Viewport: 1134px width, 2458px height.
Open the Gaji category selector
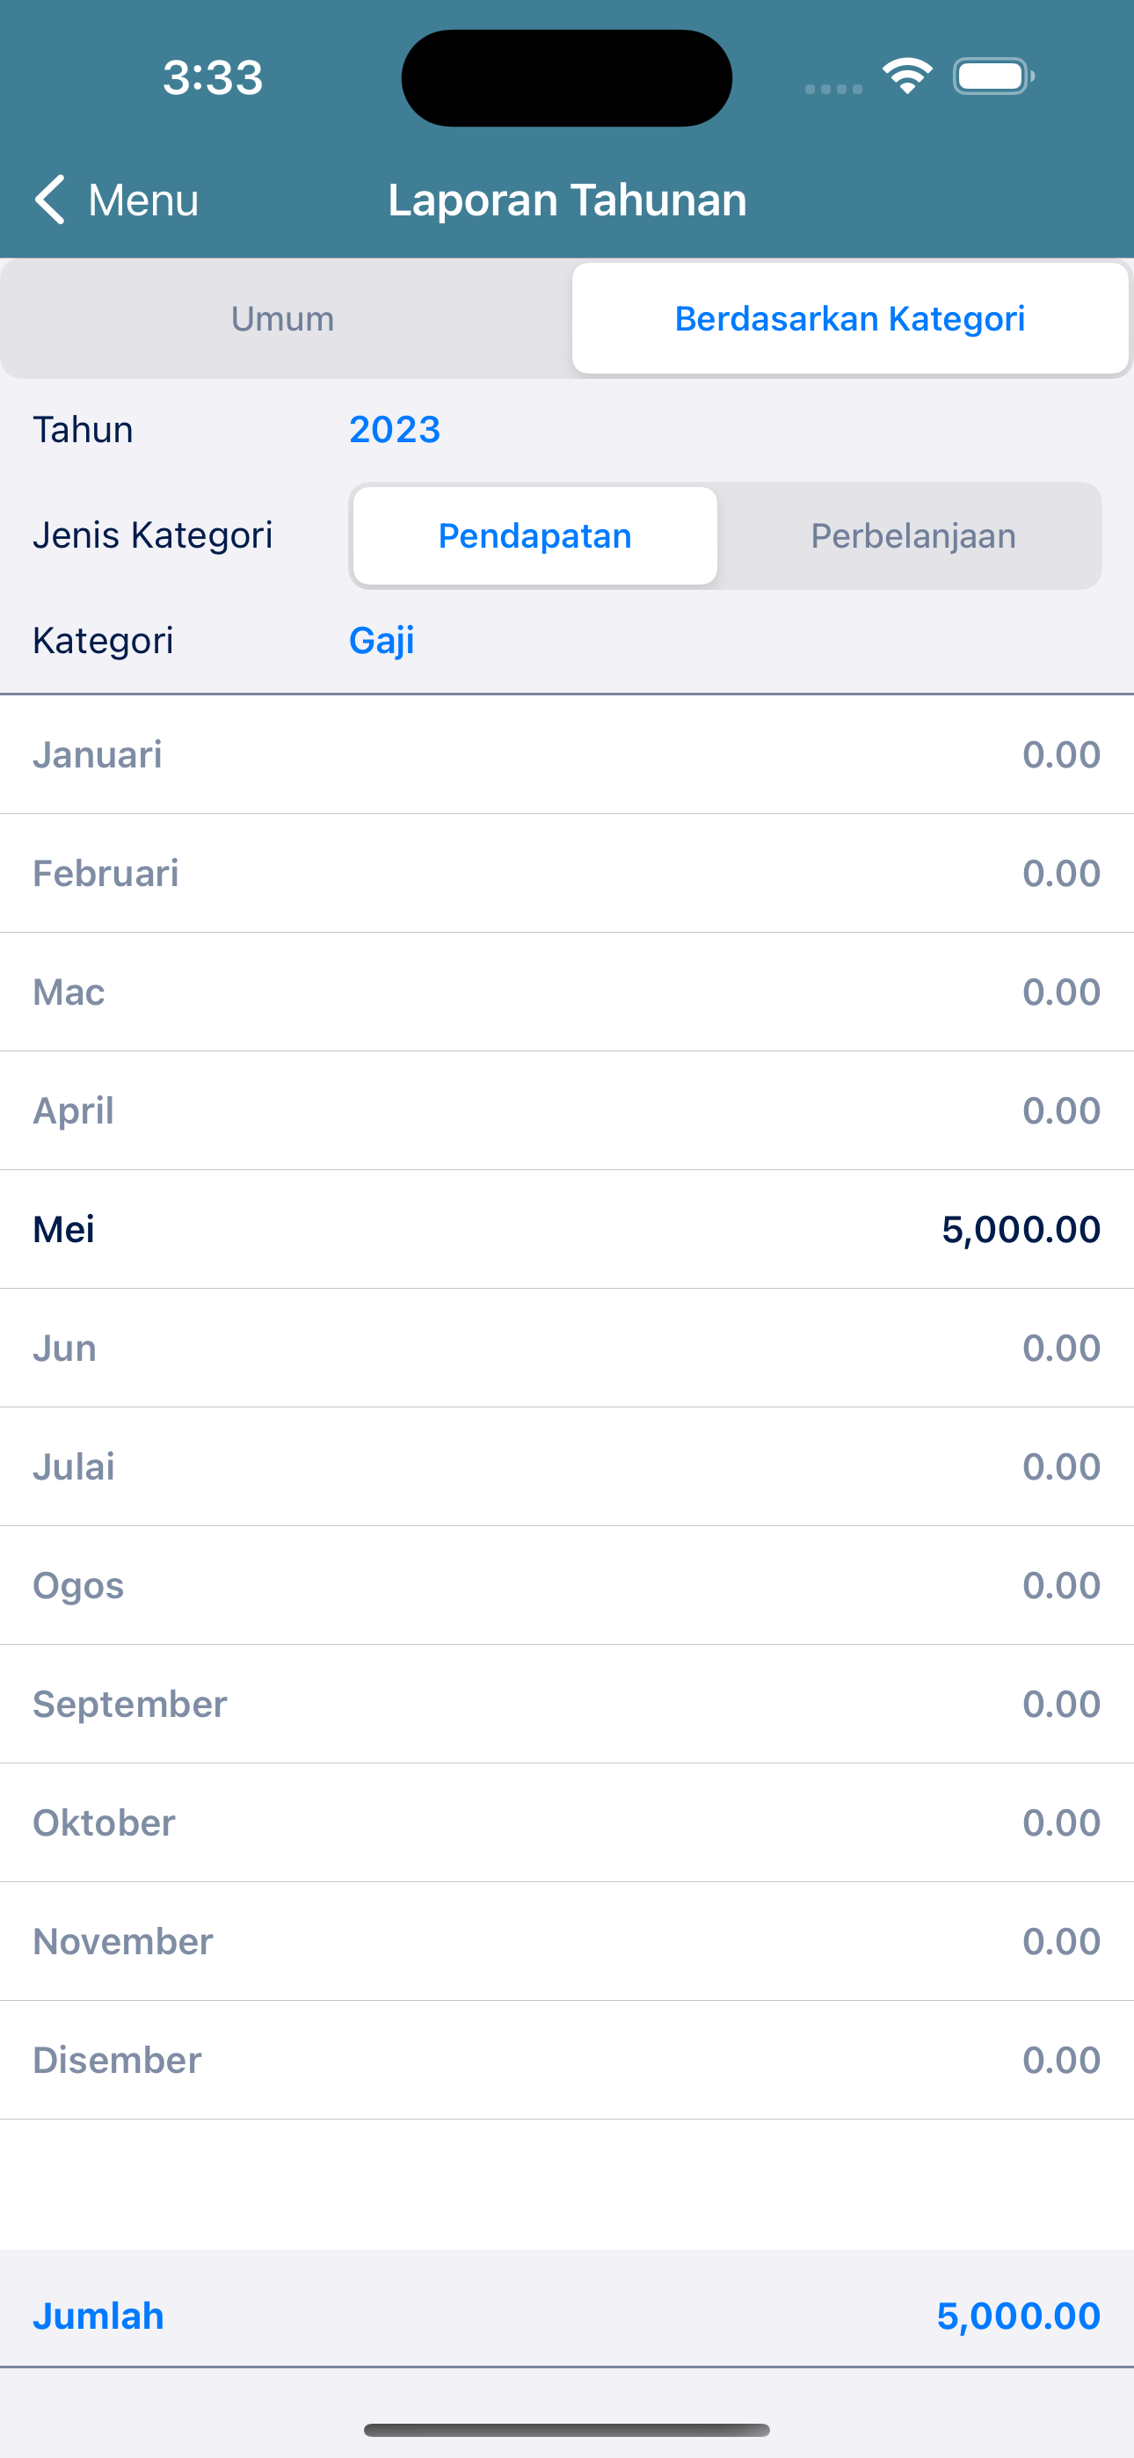point(381,640)
